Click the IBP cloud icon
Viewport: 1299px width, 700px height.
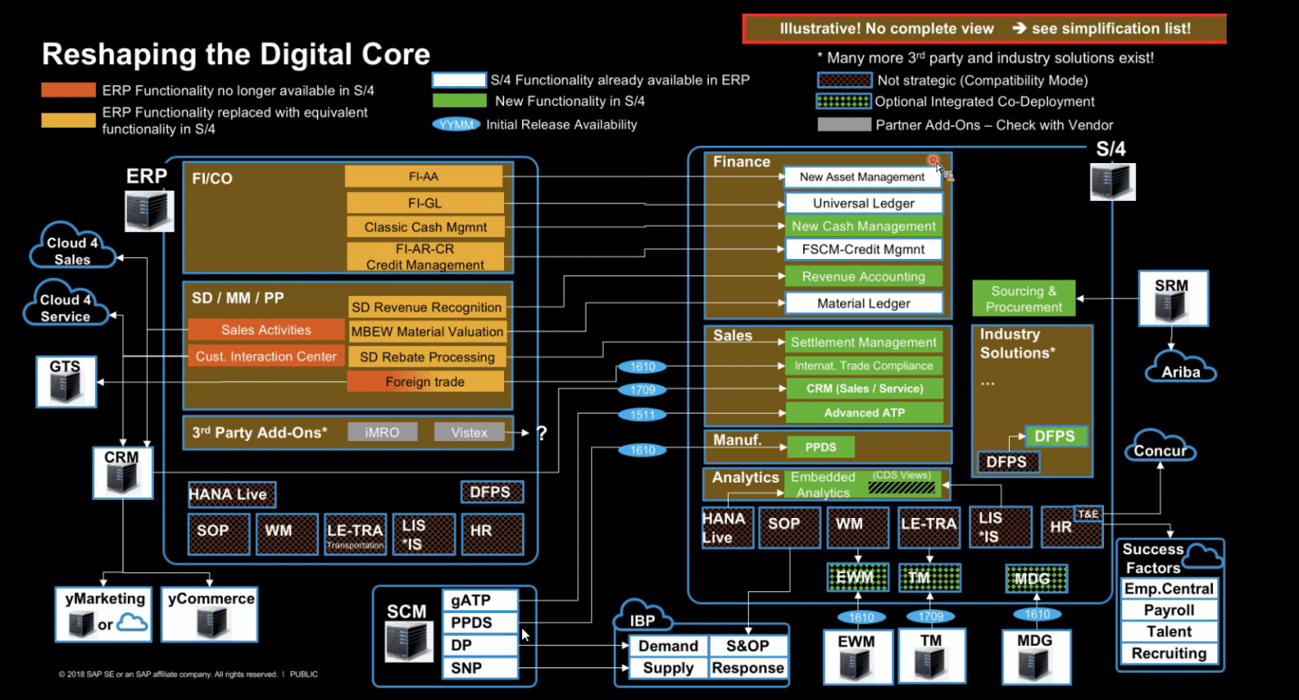[x=645, y=618]
